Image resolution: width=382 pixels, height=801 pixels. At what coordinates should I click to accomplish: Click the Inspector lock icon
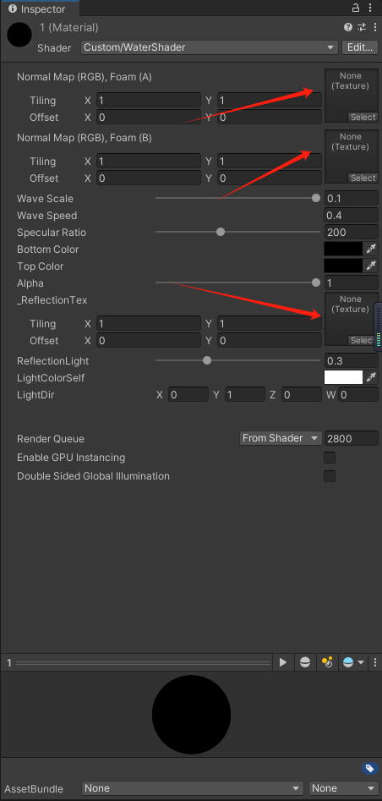[x=356, y=8]
